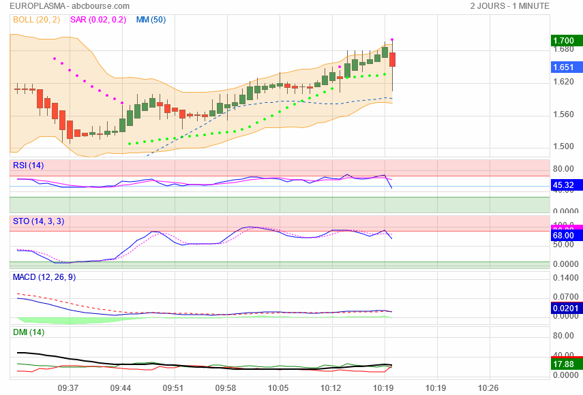
Task: Click the DMI 80.00 axis label
Action: [564, 336]
